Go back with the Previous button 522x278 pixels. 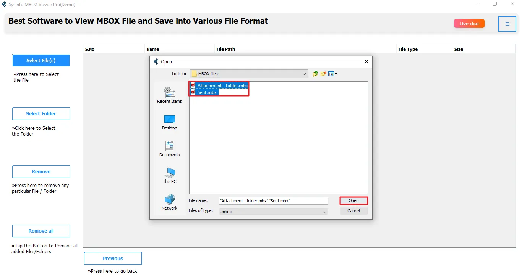pos(113,258)
